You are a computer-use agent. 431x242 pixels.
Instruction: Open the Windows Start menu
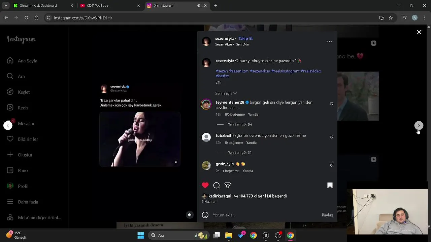pos(141,235)
